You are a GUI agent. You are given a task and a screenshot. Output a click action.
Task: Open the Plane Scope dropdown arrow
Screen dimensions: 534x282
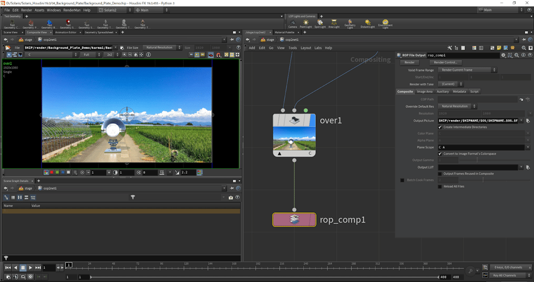tap(528, 147)
